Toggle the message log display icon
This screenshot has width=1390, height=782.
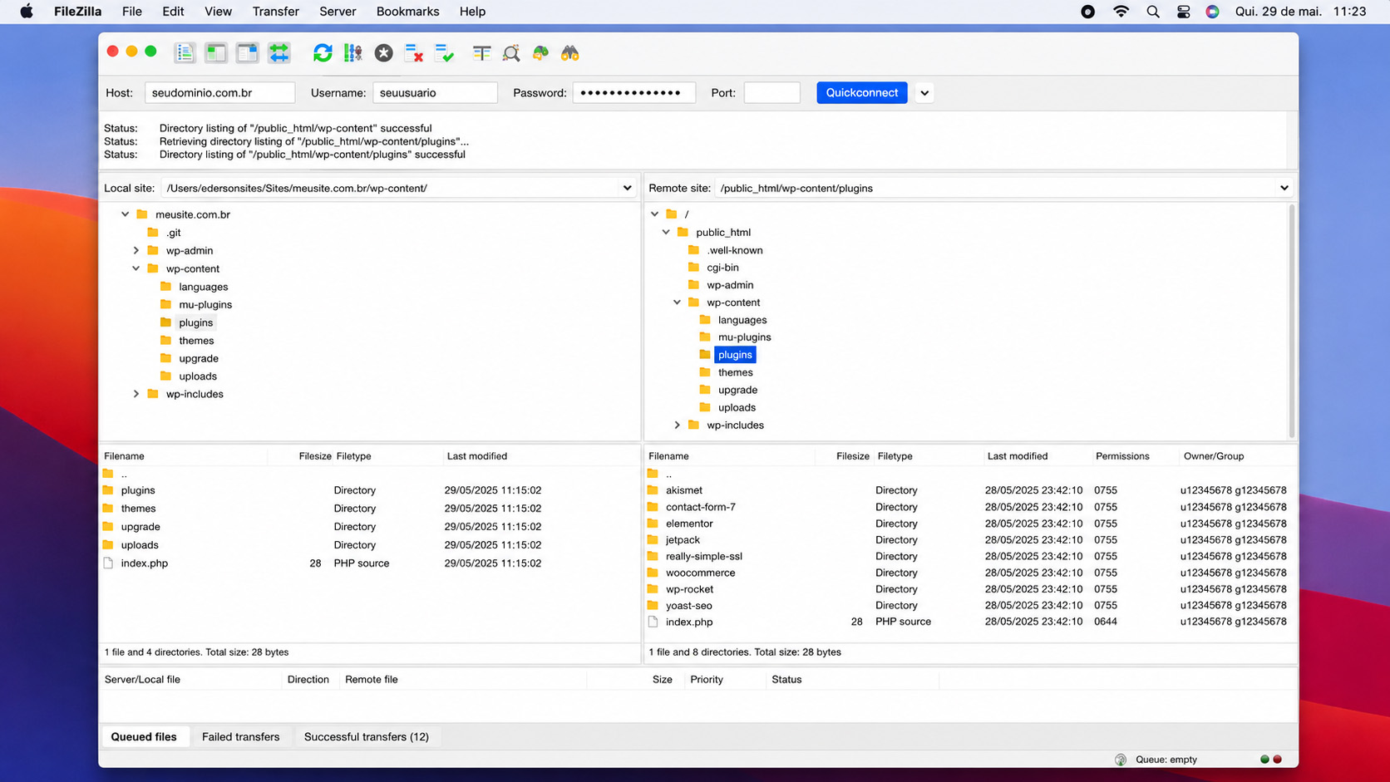(x=185, y=53)
